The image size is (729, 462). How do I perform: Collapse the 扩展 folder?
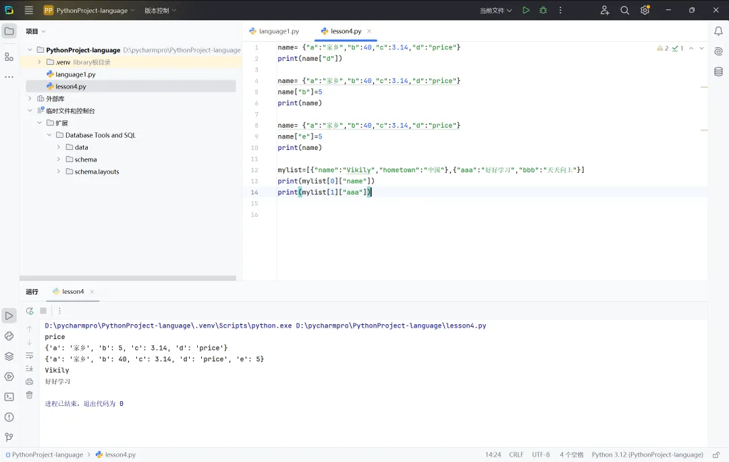coord(40,123)
